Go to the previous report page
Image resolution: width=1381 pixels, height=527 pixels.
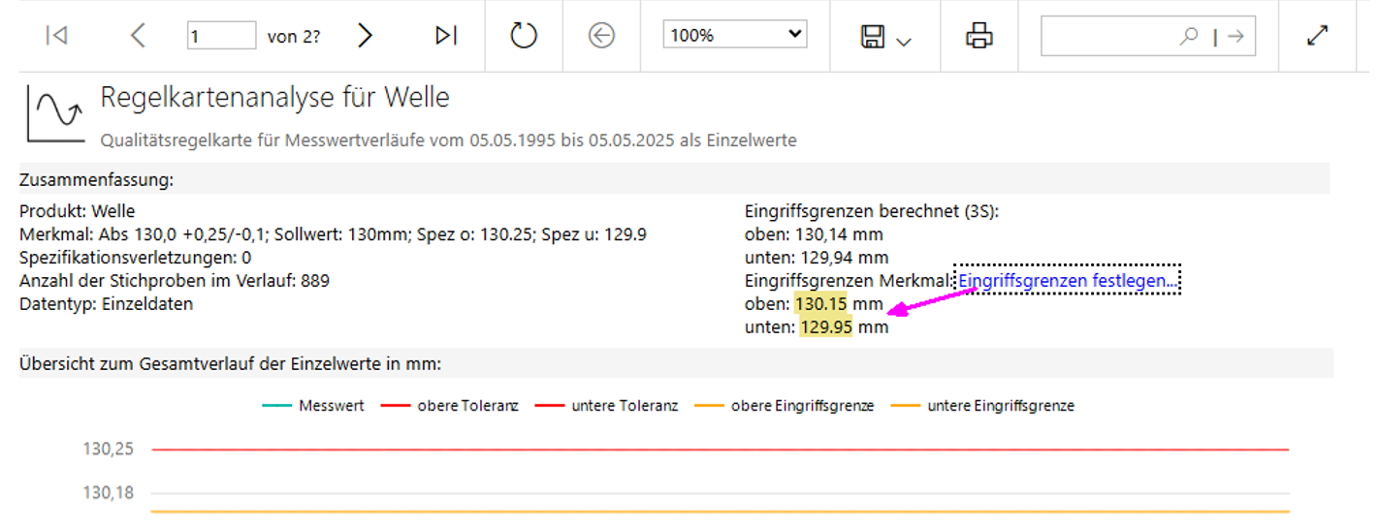coord(138,36)
